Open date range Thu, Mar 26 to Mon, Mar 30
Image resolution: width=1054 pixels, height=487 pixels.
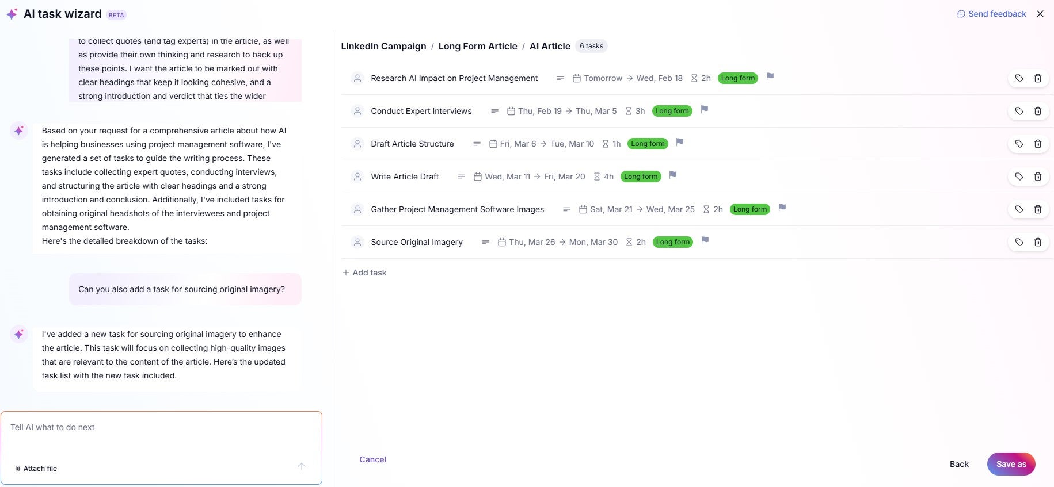557,242
